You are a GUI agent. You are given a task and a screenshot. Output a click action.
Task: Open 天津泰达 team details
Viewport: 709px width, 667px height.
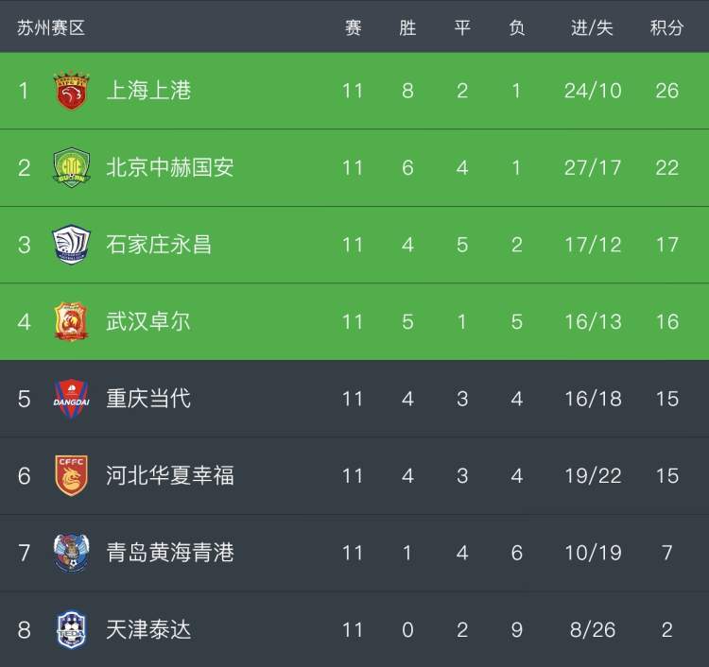148,629
